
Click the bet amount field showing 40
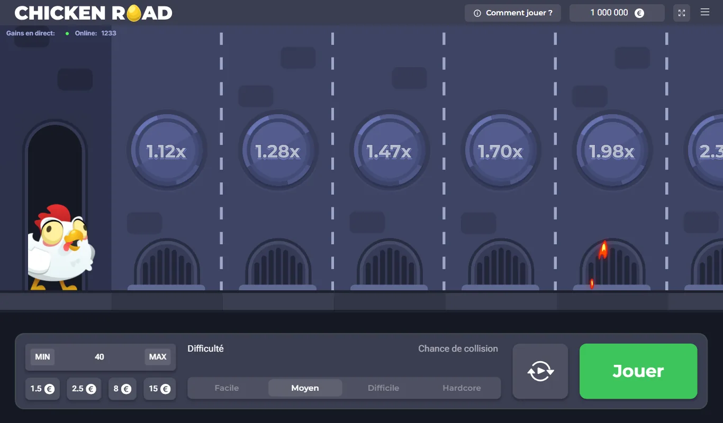coord(100,357)
